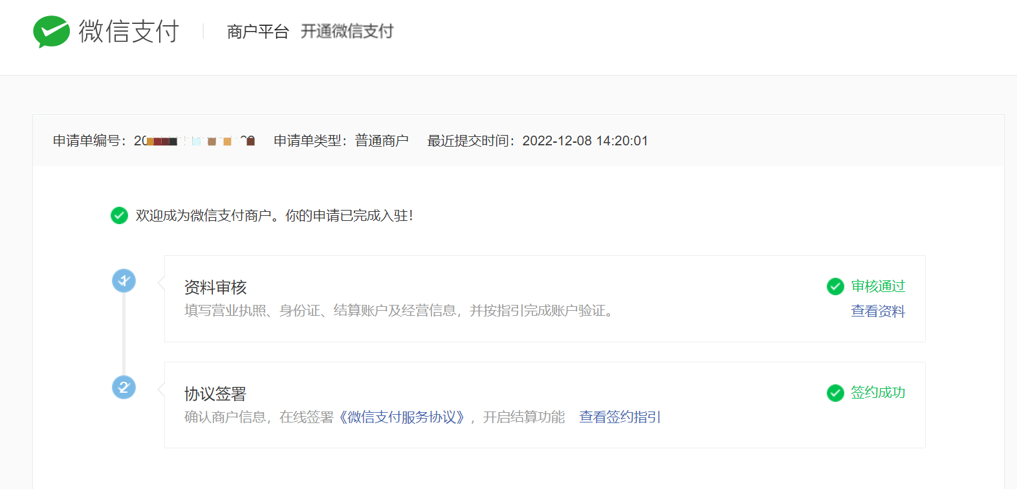Click the WeChat Pay green logo icon

[x=51, y=32]
